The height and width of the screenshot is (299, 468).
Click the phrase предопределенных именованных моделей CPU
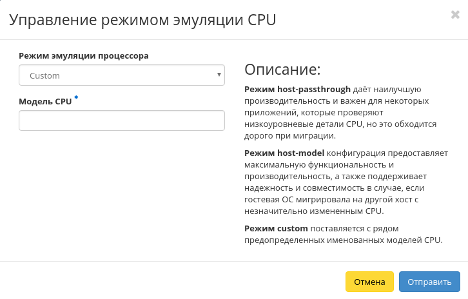pyautogui.click(x=344, y=240)
